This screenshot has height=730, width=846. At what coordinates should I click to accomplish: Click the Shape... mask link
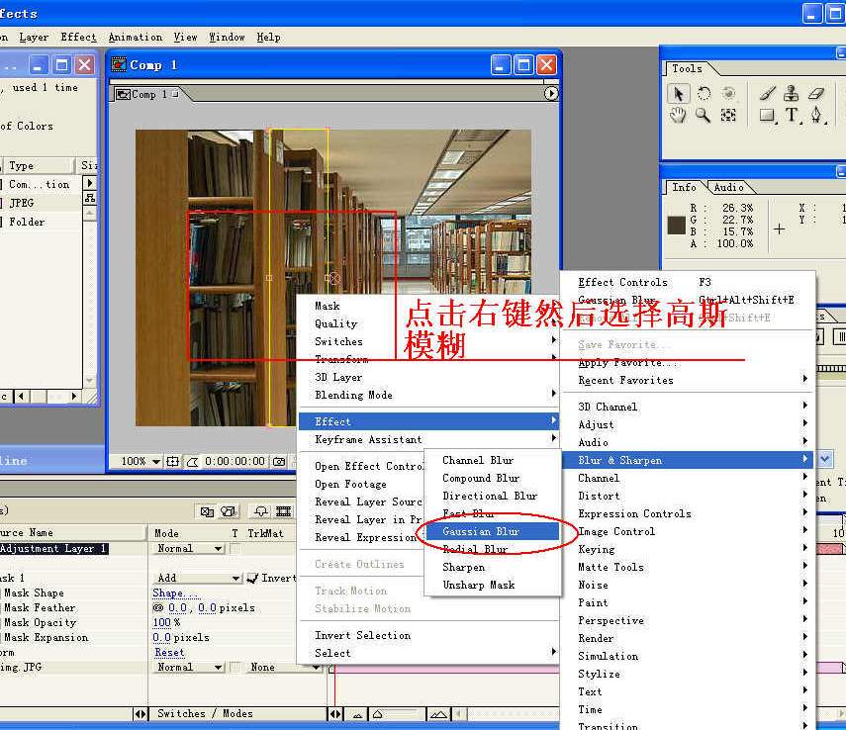tap(175, 593)
